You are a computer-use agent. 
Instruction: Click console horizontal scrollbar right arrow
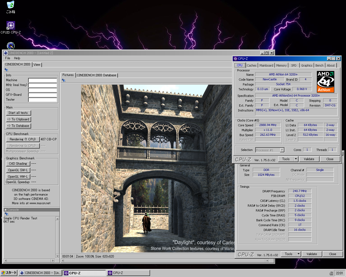click(53, 261)
